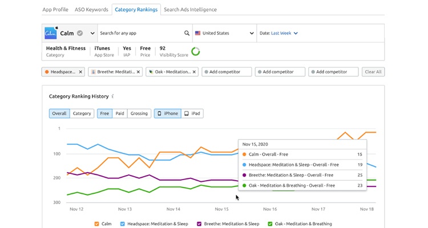
Task: Remove Breethe: Meditation competitor chip
Action: [x=139, y=72]
